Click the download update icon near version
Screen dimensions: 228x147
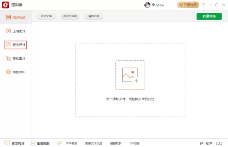click(202, 143)
